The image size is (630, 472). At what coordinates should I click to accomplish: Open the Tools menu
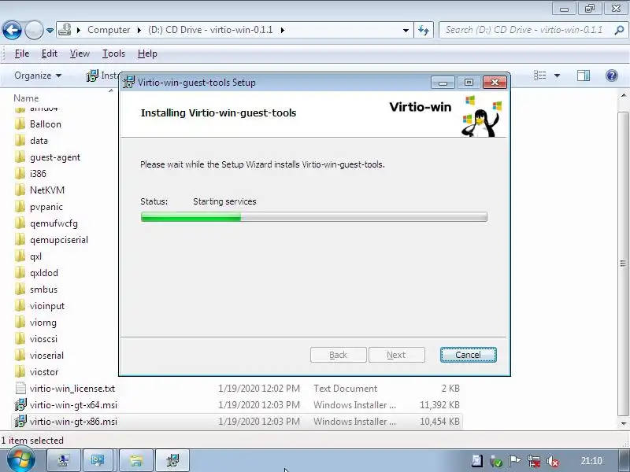coord(113,53)
